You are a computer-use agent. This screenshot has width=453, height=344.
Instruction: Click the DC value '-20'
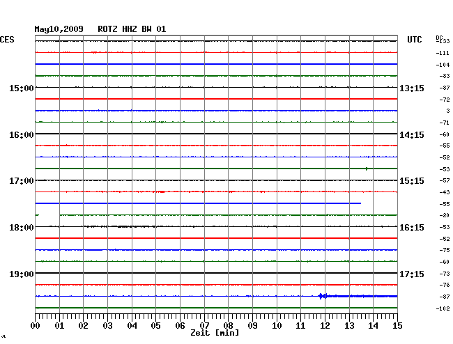click(445, 216)
